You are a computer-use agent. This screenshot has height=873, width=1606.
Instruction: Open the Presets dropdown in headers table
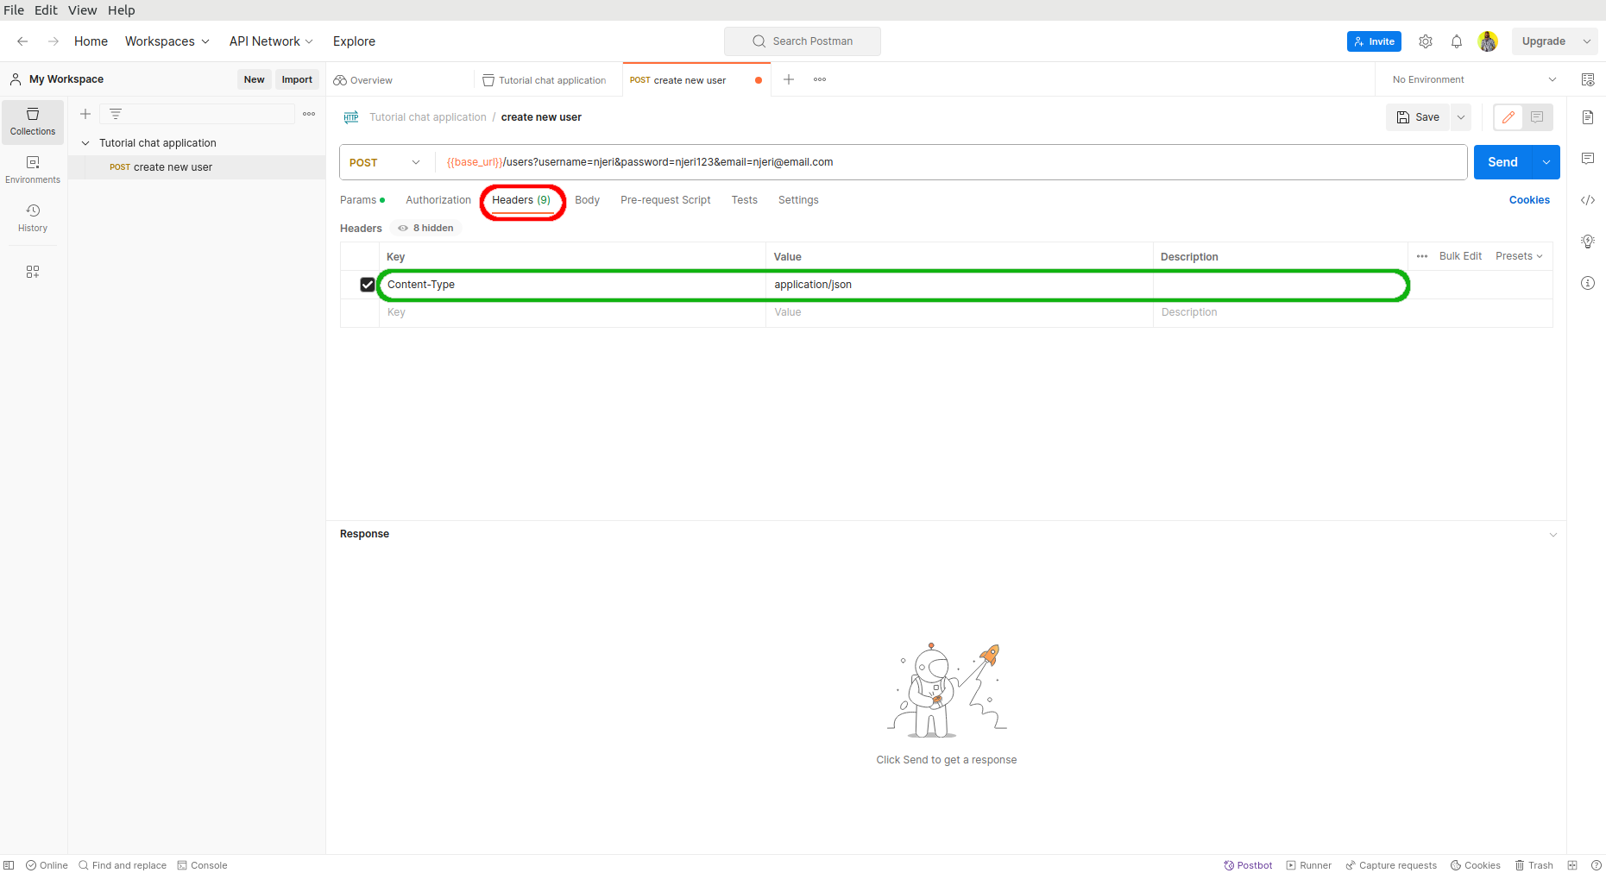(x=1519, y=256)
